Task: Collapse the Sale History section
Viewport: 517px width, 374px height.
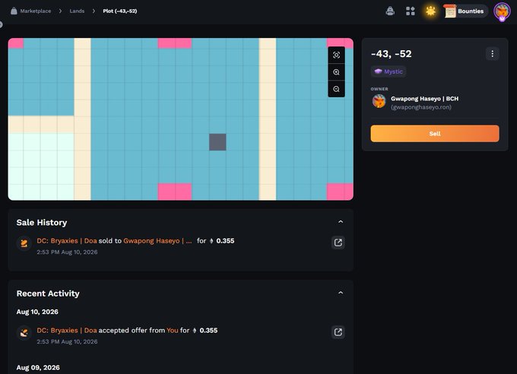Action: [341, 222]
